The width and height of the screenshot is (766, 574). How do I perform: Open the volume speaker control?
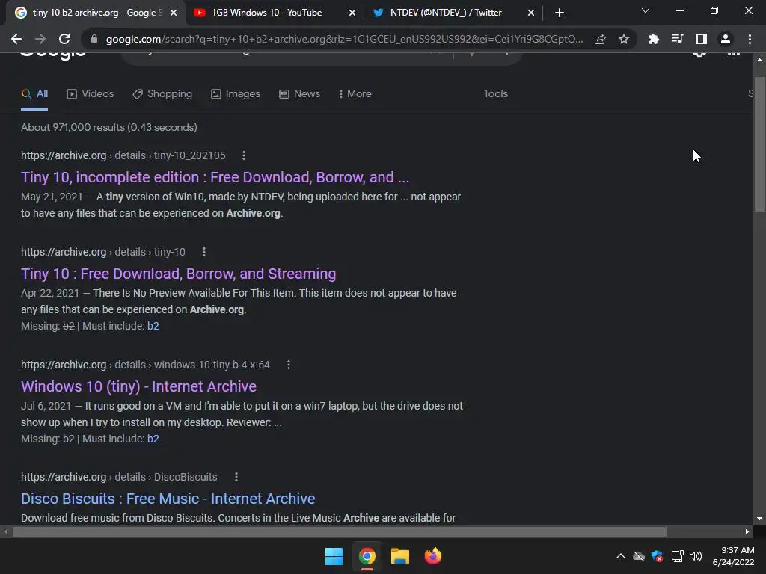tap(696, 556)
